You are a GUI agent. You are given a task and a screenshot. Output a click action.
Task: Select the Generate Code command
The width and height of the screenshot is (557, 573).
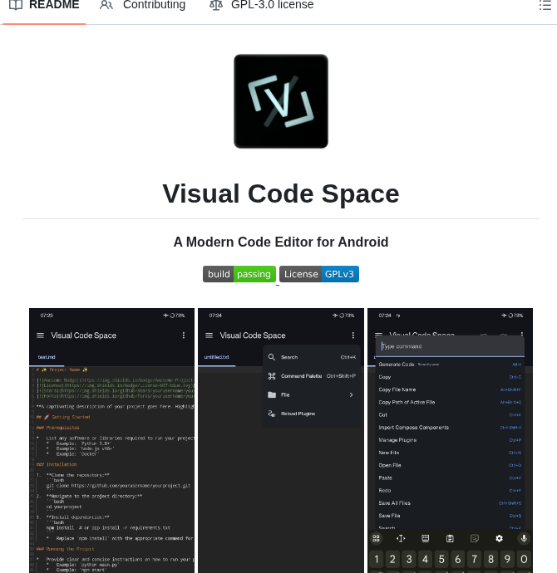(450, 365)
